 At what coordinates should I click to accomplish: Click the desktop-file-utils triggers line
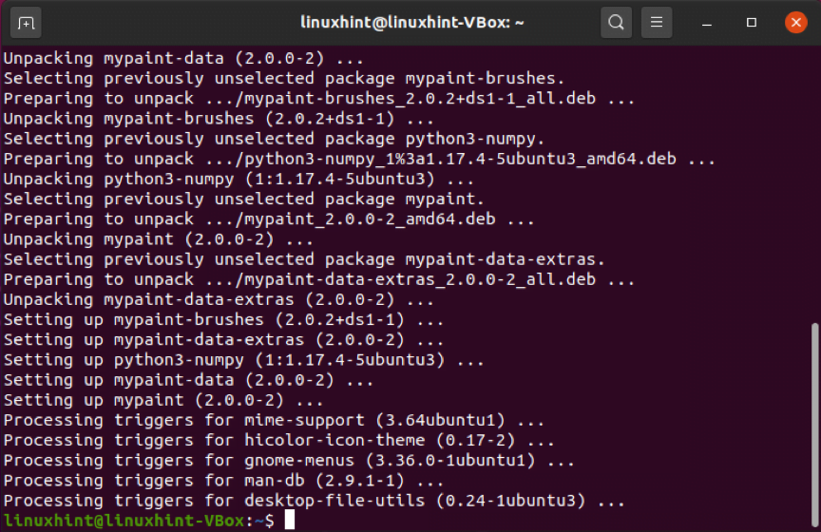coord(315,501)
